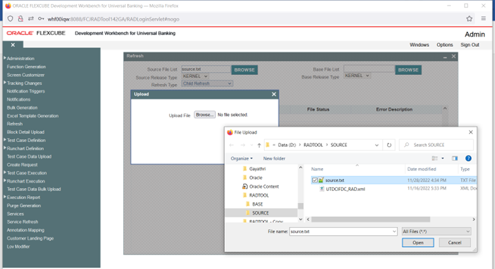The width and height of the screenshot is (495, 269).
Task: Open Bulk Generation from the sidebar
Action: pos(22,107)
